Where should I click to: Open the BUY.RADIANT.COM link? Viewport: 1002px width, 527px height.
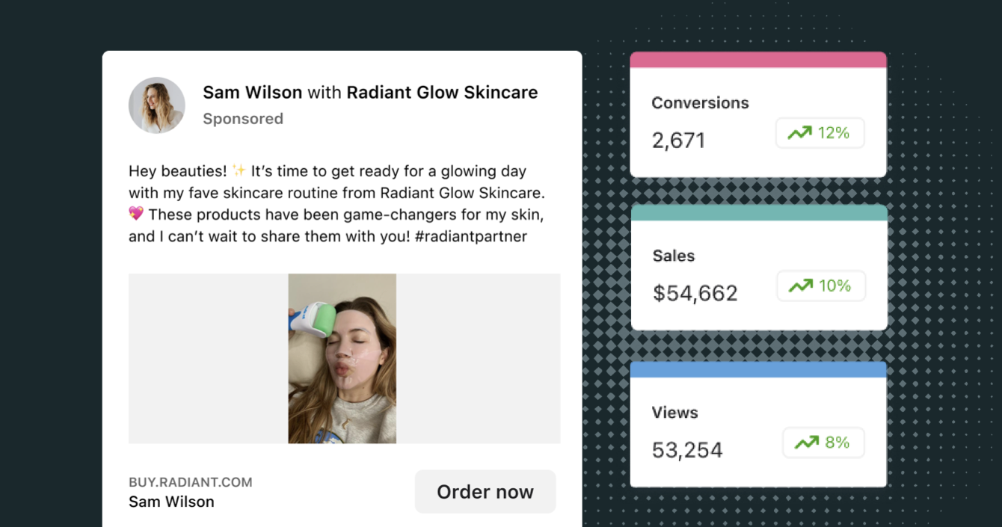click(190, 481)
